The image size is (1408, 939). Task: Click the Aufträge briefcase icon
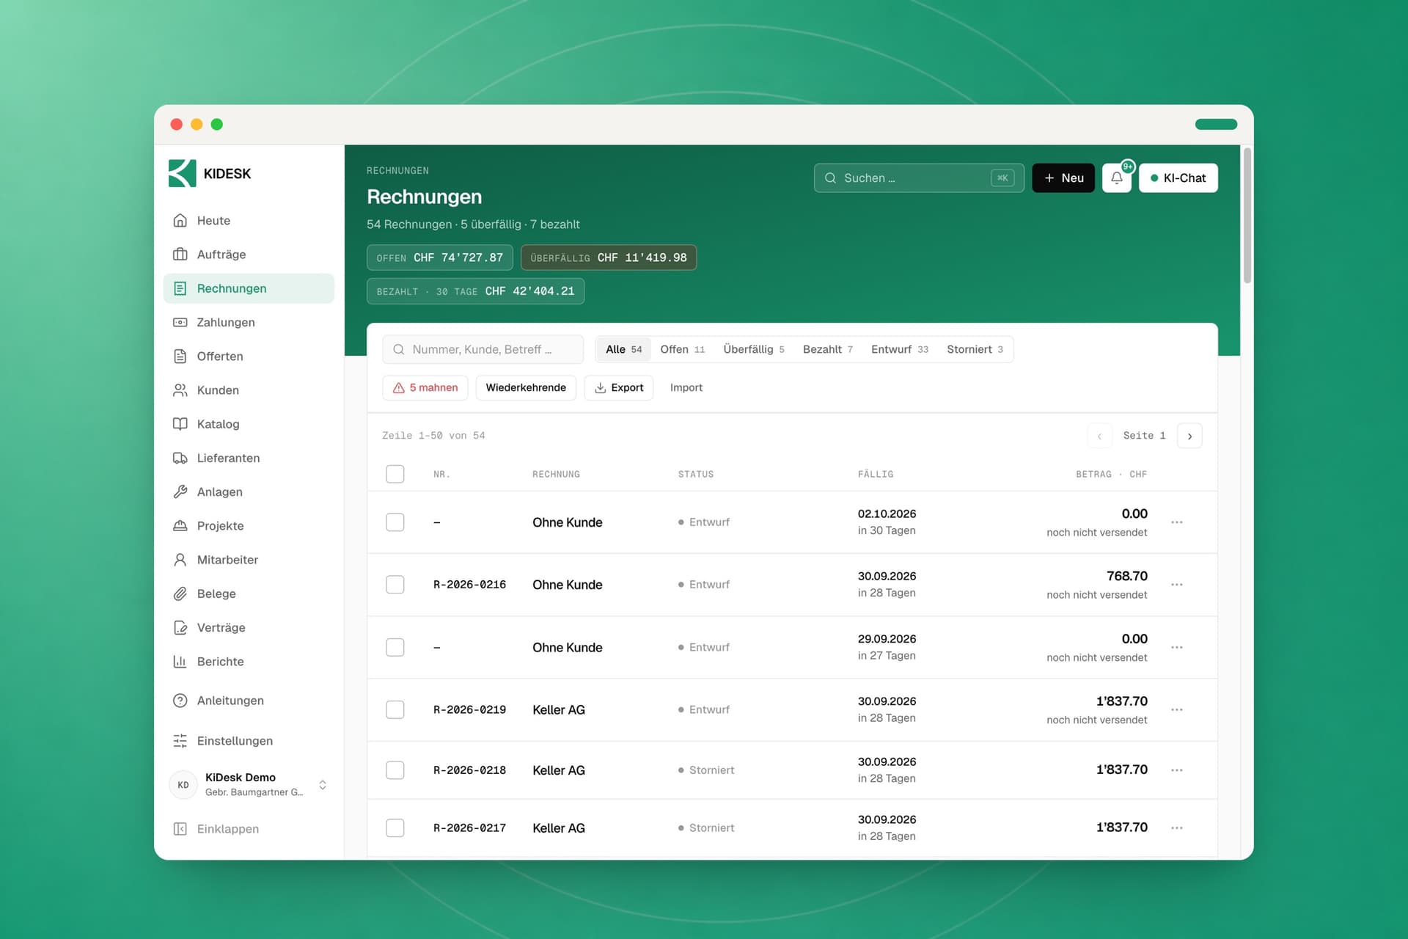(x=180, y=254)
